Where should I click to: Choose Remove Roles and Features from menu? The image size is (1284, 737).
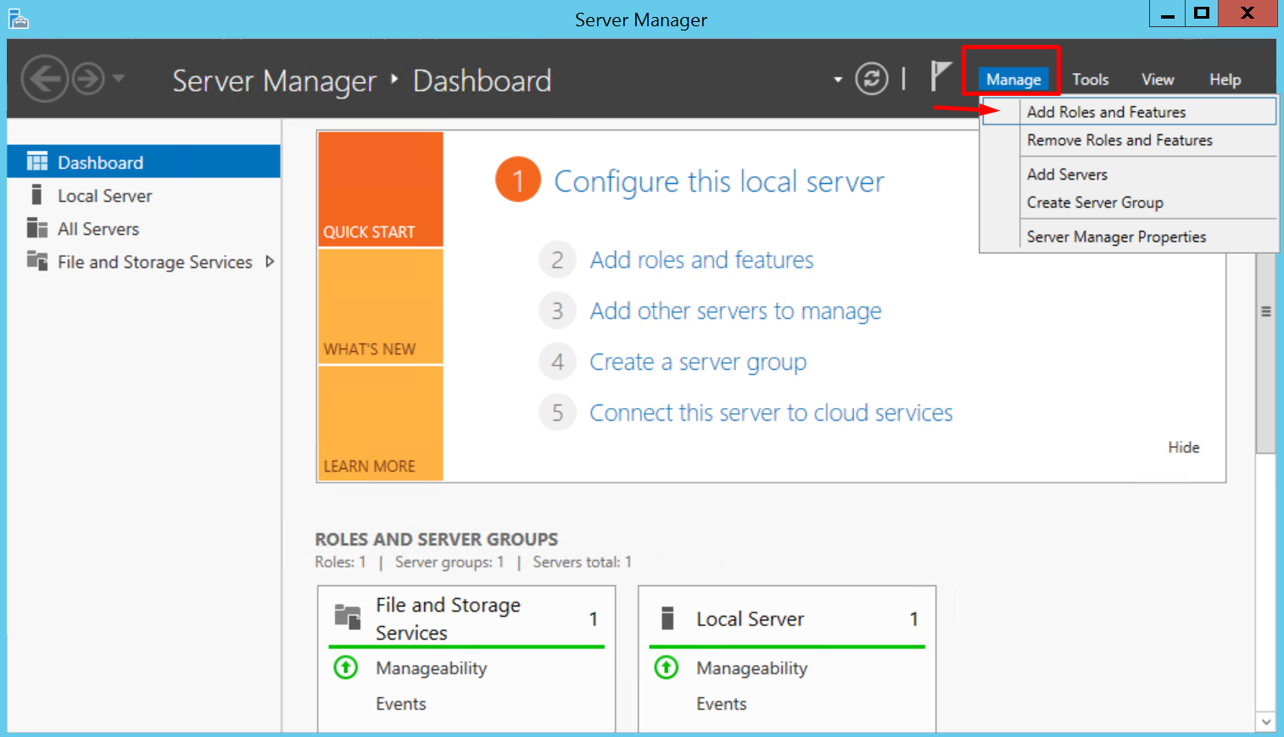click(1119, 141)
